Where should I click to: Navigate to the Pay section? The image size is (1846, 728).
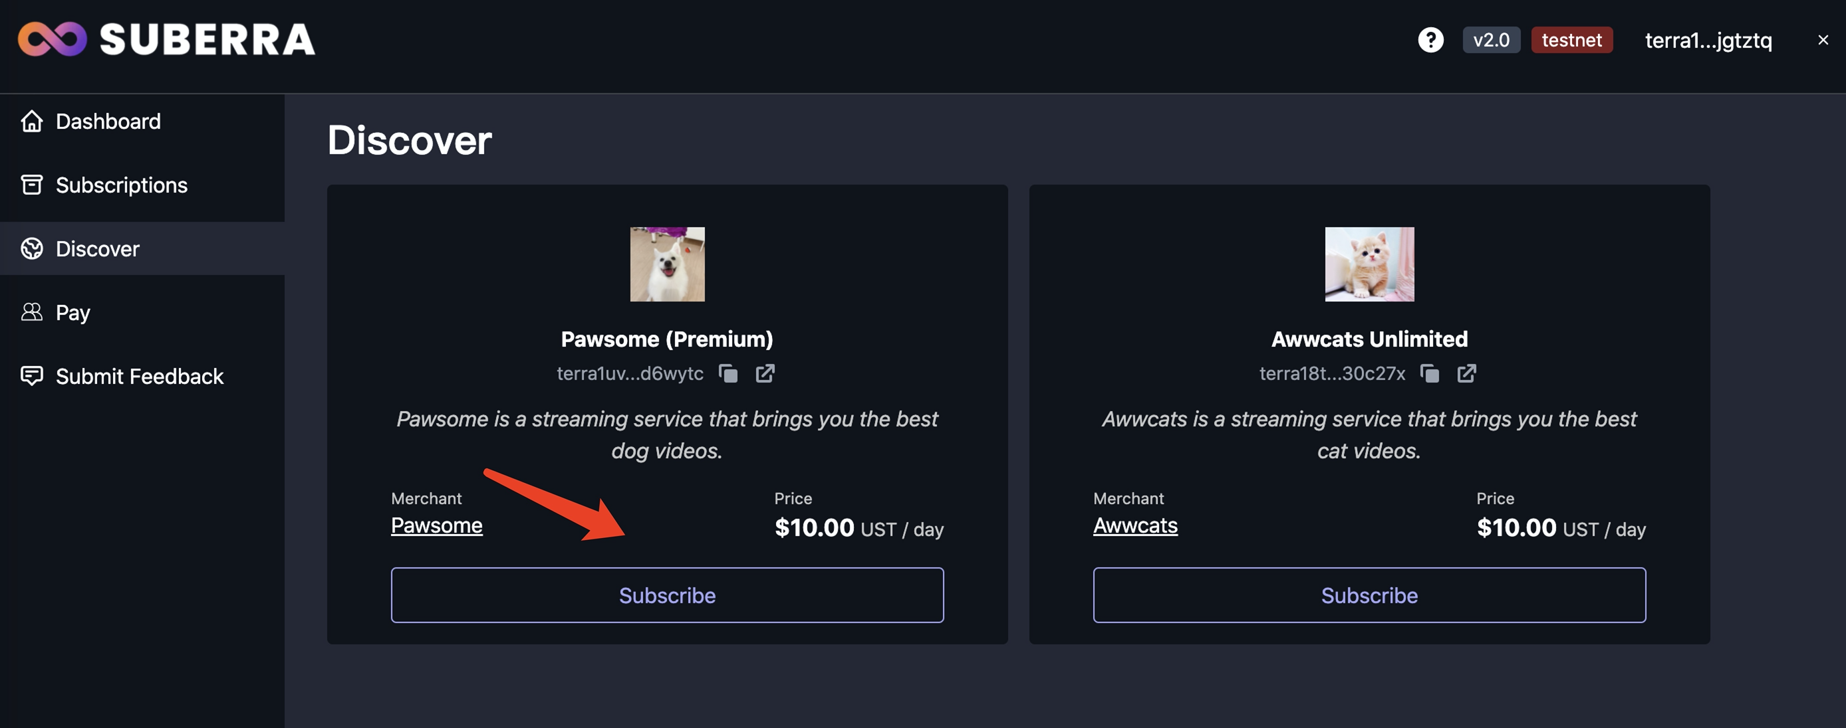pyautogui.click(x=73, y=312)
